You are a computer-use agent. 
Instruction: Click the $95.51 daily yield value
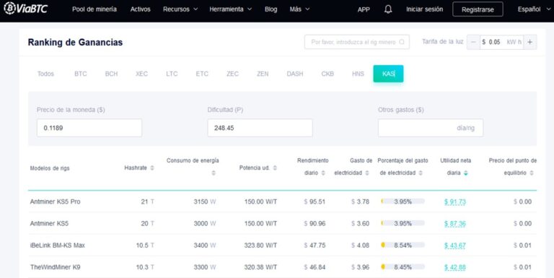coord(315,201)
